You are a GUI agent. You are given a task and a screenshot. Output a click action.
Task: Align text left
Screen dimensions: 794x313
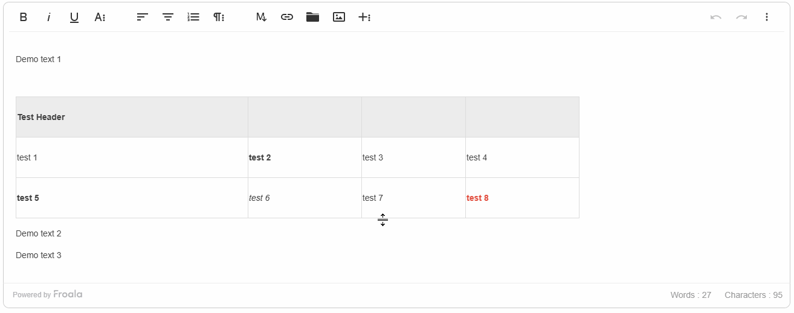pos(143,17)
